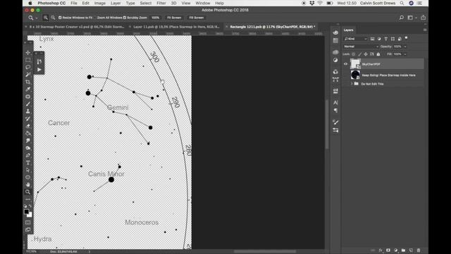
Task: Open the layer filter Kind dropdown
Action: [355, 39]
